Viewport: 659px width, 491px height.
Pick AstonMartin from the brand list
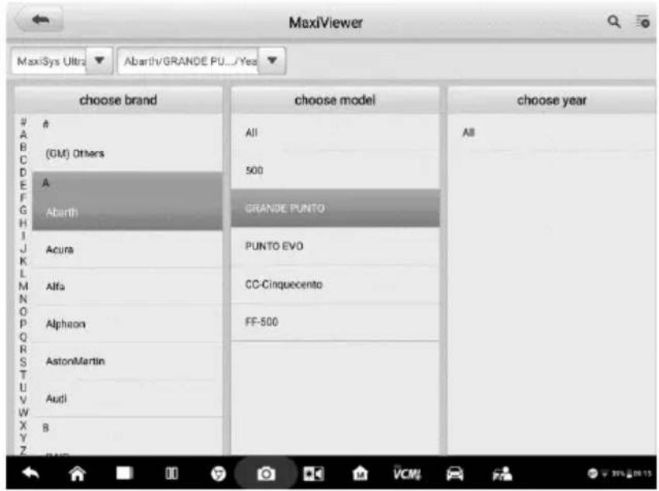pyautogui.click(x=127, y=362)
